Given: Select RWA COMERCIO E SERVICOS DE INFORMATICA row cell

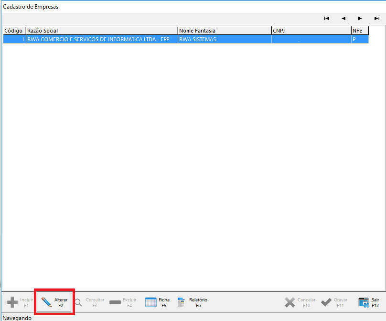Looking at the screenshot, I should [x=102, y=39].
